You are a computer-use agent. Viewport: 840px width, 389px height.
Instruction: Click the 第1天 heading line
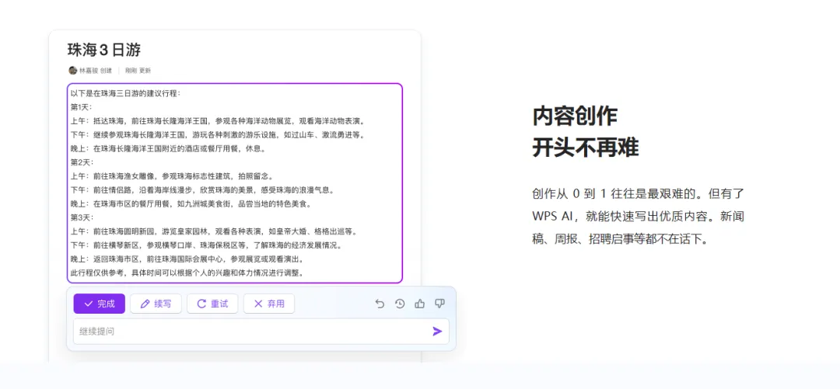[x=82, y=107]
